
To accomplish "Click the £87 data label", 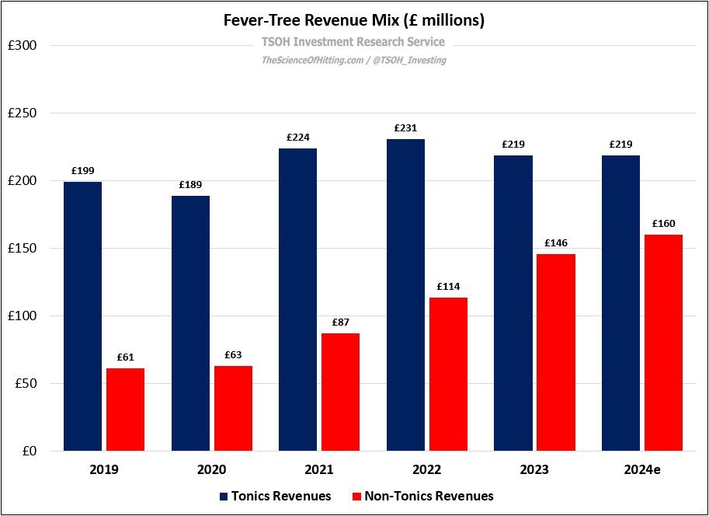I will (341, 322).
